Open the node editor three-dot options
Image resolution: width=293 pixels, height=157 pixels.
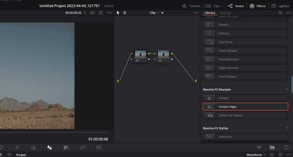[x=196, y=13]
